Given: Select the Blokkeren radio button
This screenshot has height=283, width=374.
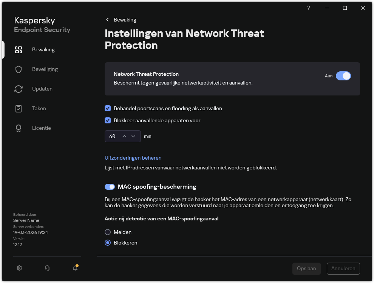Looking at the screenshot, I should pos(108,243).
